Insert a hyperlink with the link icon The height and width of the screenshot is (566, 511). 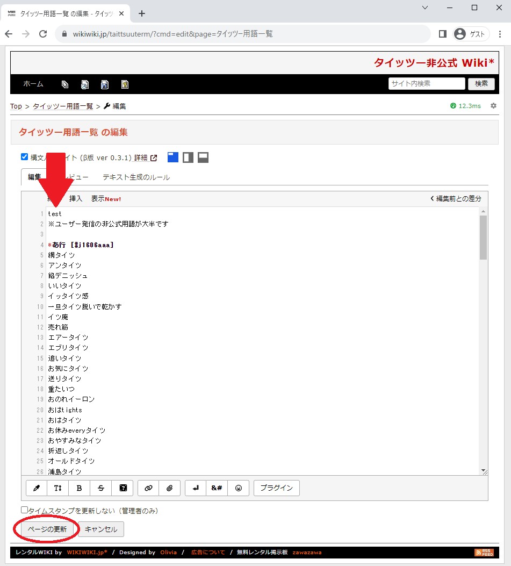(148, 488)
